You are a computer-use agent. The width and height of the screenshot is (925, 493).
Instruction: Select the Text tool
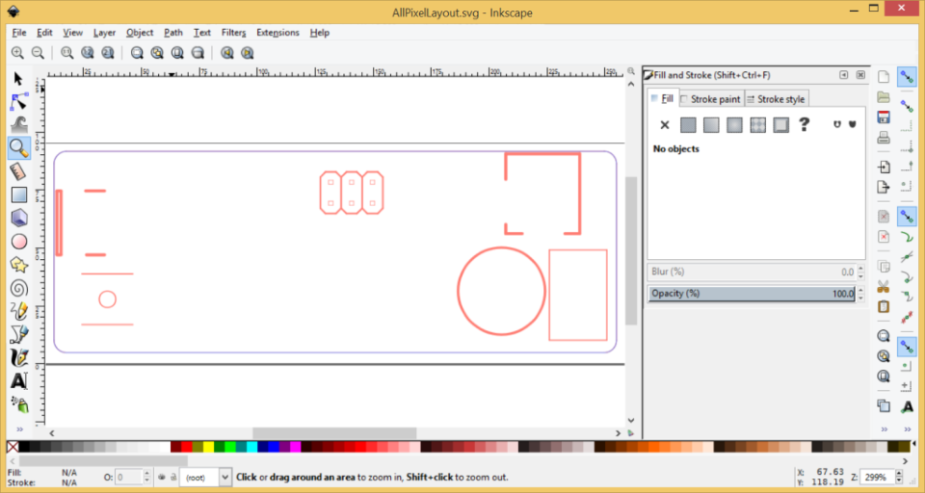pos(19,381)
